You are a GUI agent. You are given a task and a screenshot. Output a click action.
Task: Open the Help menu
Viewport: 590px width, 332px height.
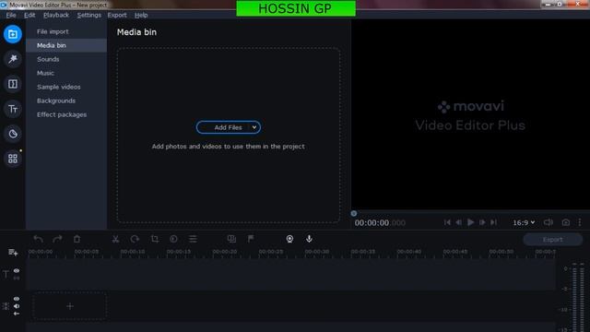pos(141,15)
